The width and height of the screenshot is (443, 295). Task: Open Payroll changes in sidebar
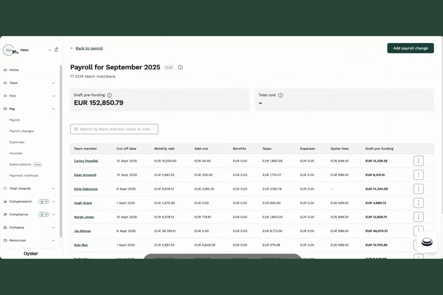(22, 131)
